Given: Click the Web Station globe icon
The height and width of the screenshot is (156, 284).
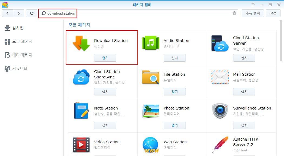Looking at the screenshot, I should (x=151, y=145).
